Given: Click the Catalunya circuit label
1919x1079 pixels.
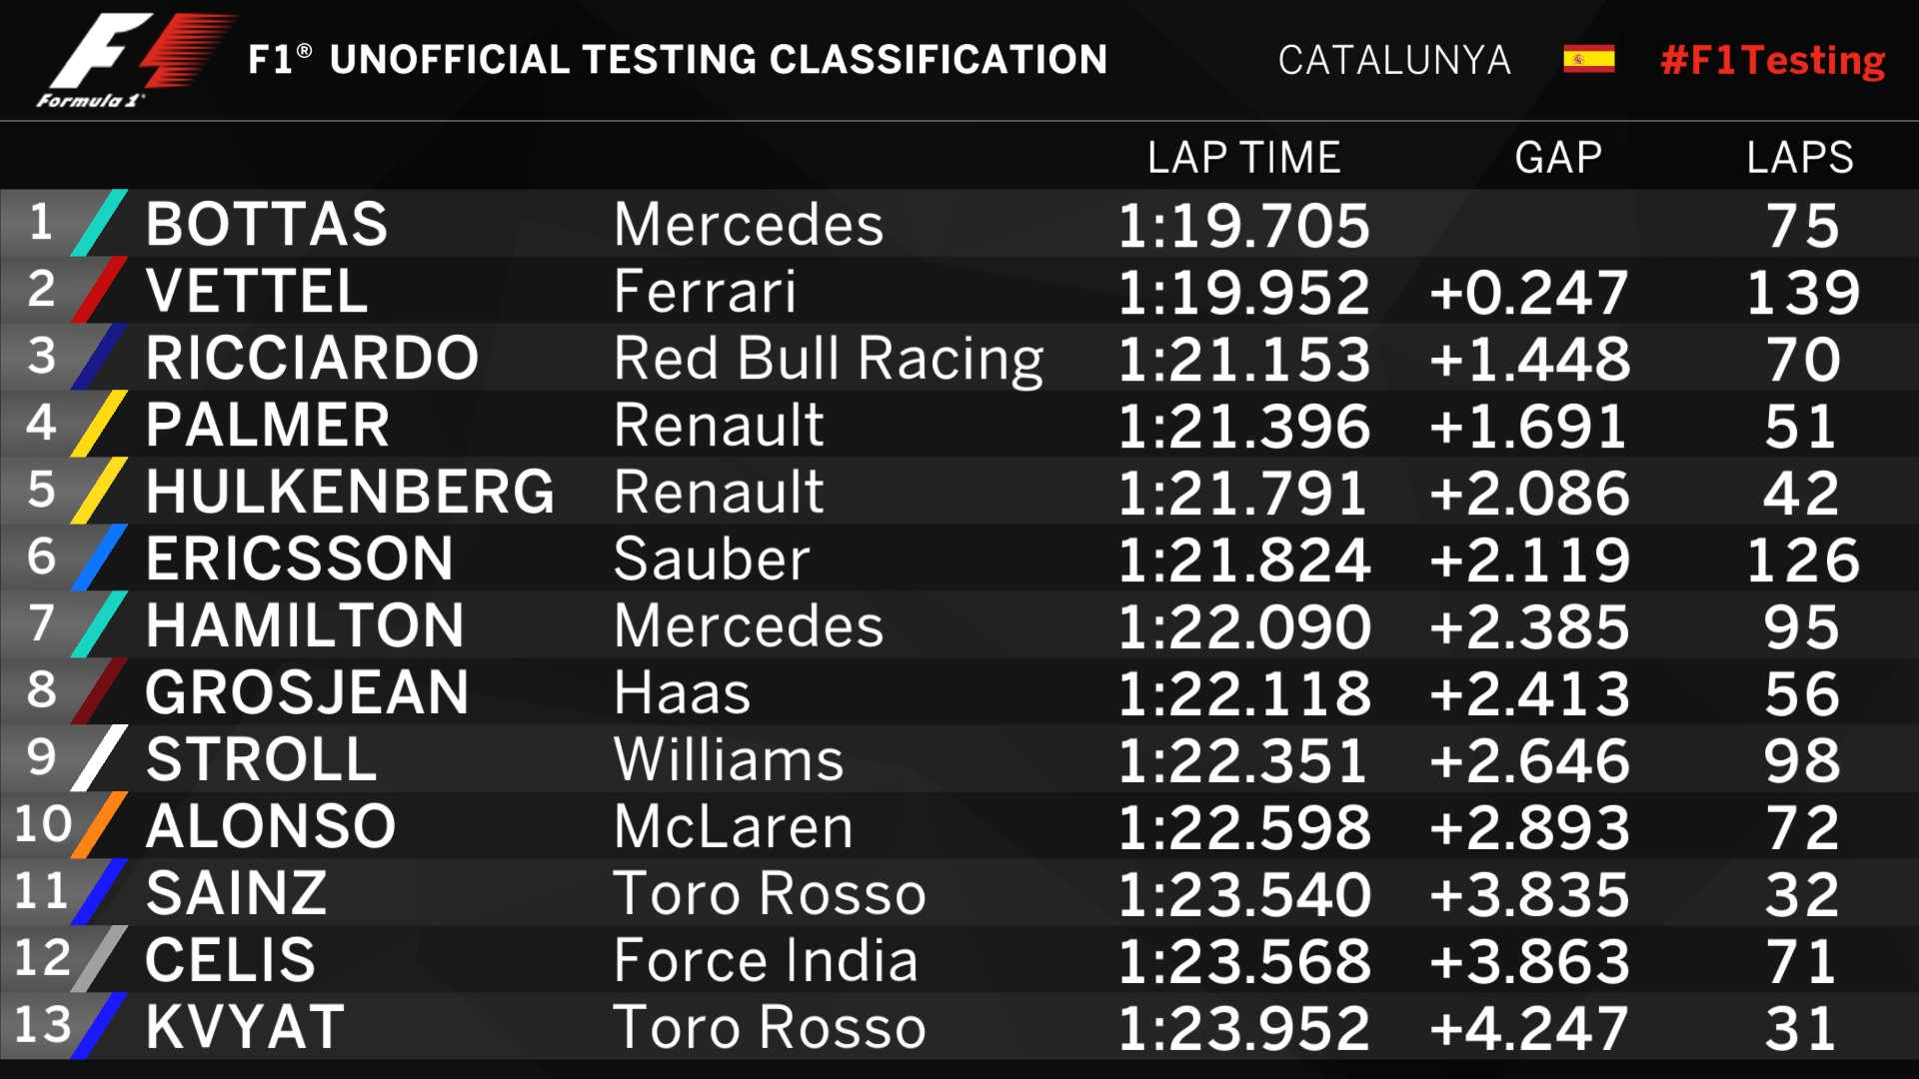Looking at the screenshot, I should (x=1394, y=61).
